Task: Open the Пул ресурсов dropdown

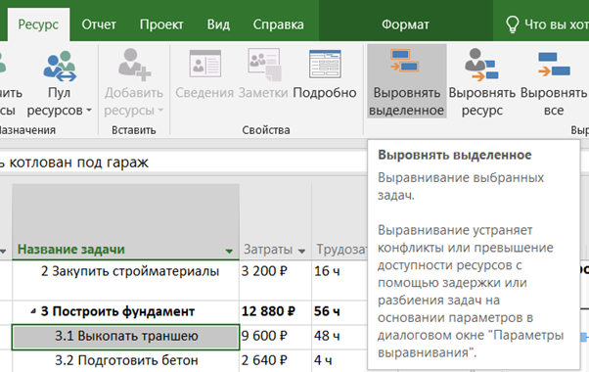Action: coord(60,83)
